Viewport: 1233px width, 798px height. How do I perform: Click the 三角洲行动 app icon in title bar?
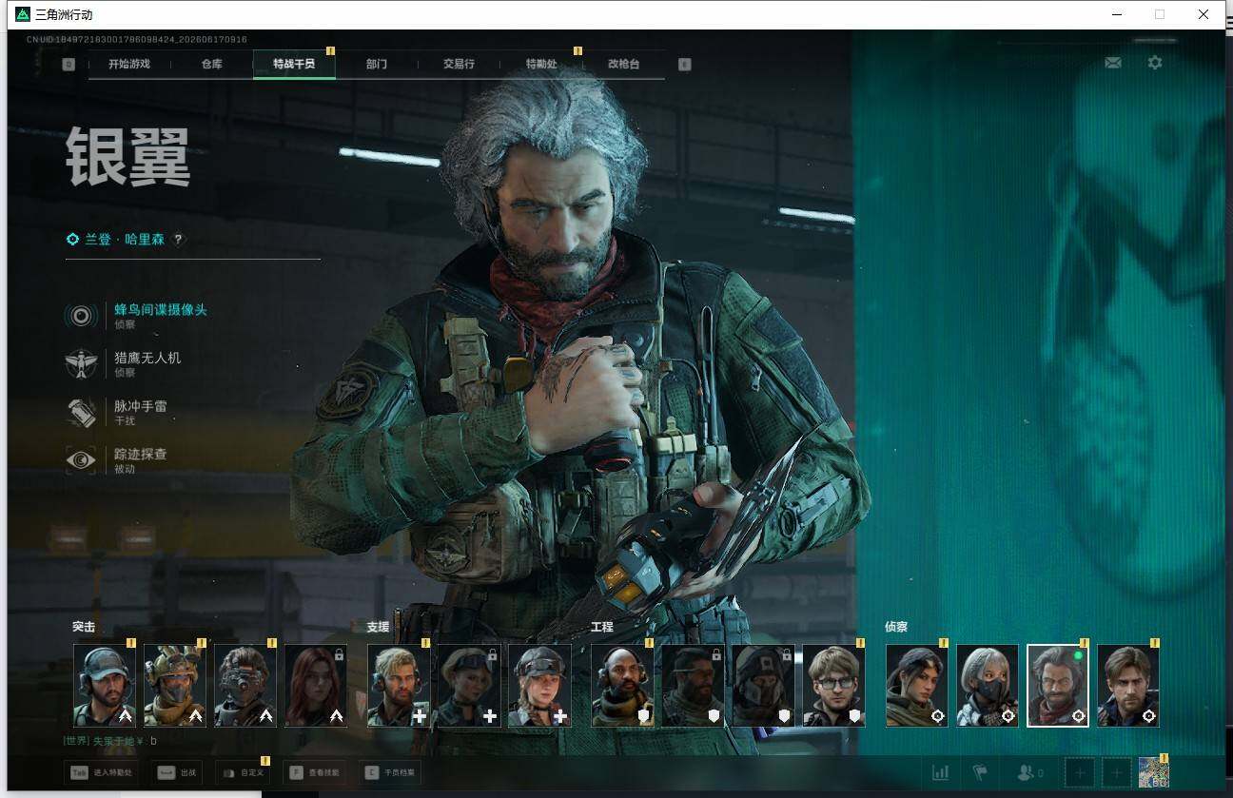pyautogui.click(x=23, y=14)
